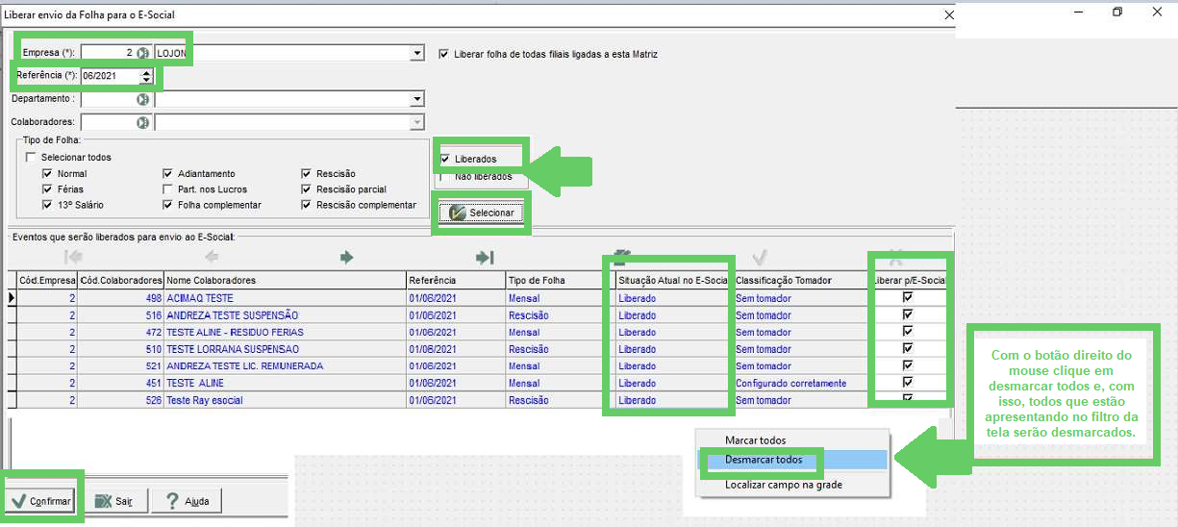This screenshot has width=1178, height=527.
Task: Go to next record in grid navigator
Action: 347,257
